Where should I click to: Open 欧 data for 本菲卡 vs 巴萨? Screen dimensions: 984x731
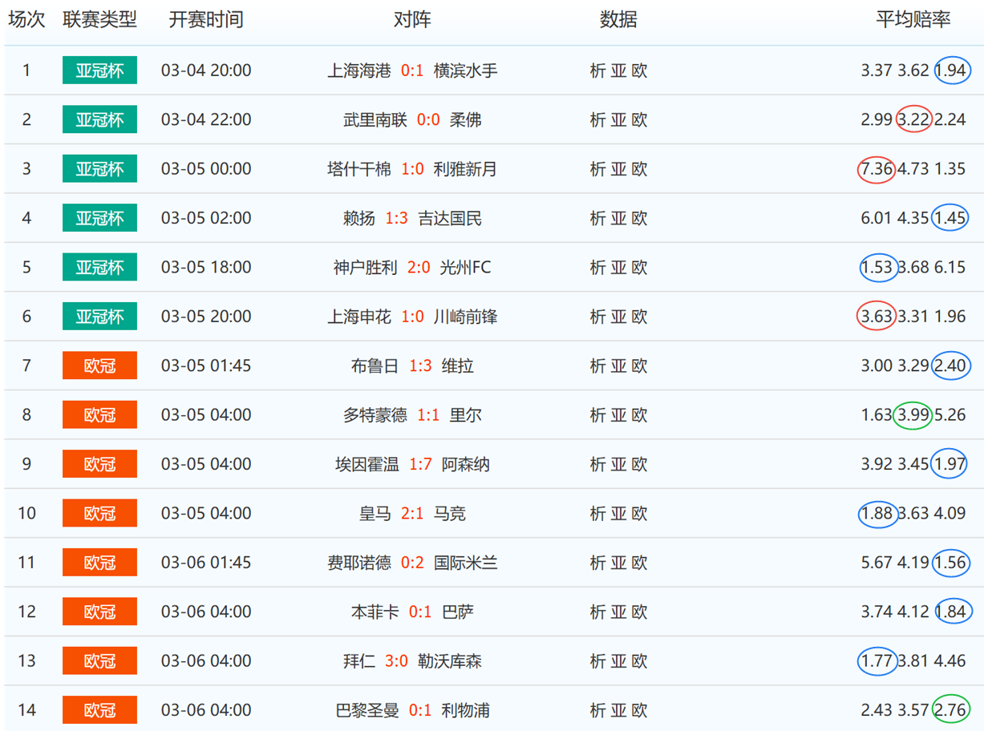(639, 612)
